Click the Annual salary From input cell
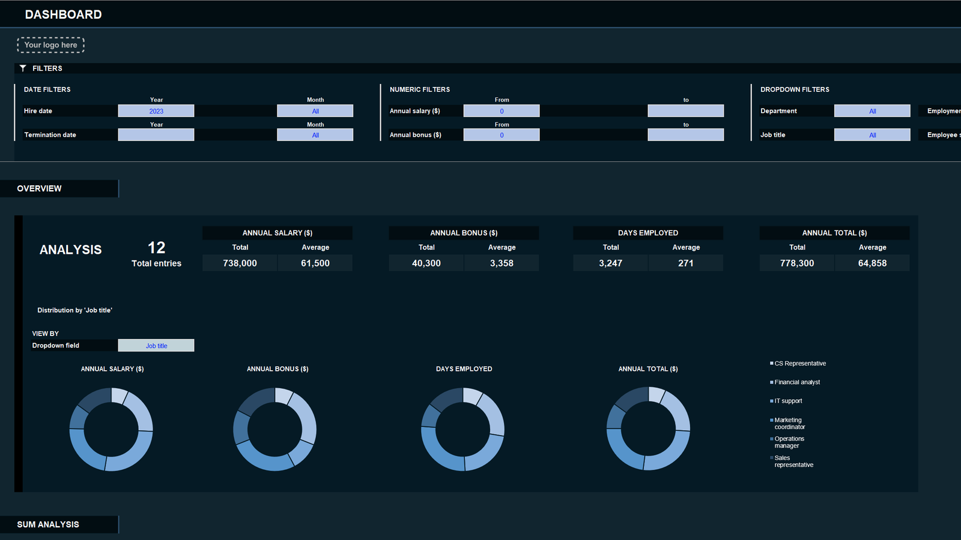Image resolution: width=961 pixels, height=540 pixels. coord(502,111)
